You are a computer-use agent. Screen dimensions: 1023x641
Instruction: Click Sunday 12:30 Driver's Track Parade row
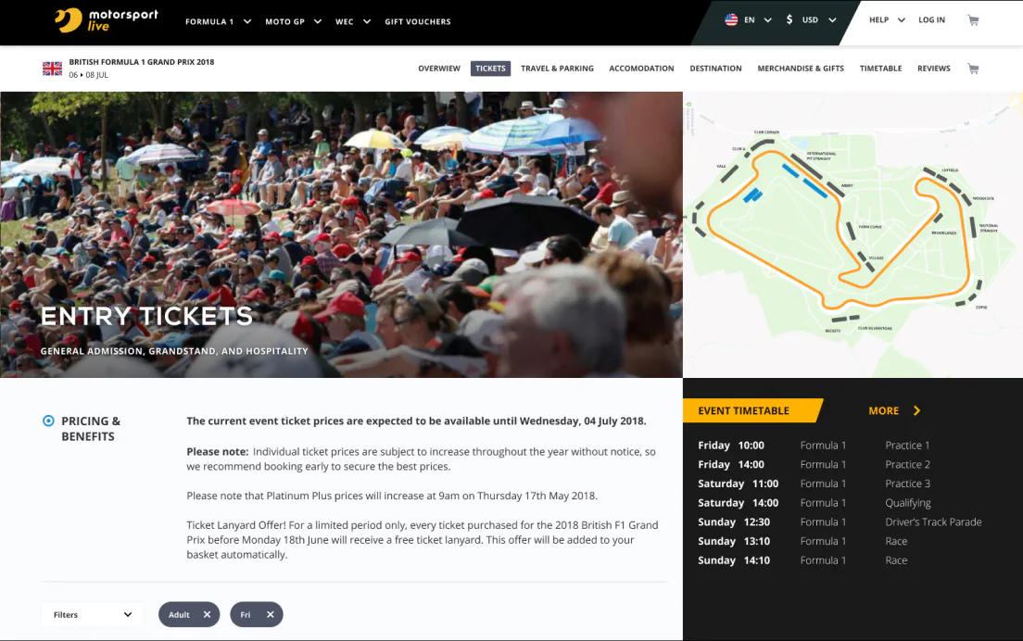coord(840,522)
